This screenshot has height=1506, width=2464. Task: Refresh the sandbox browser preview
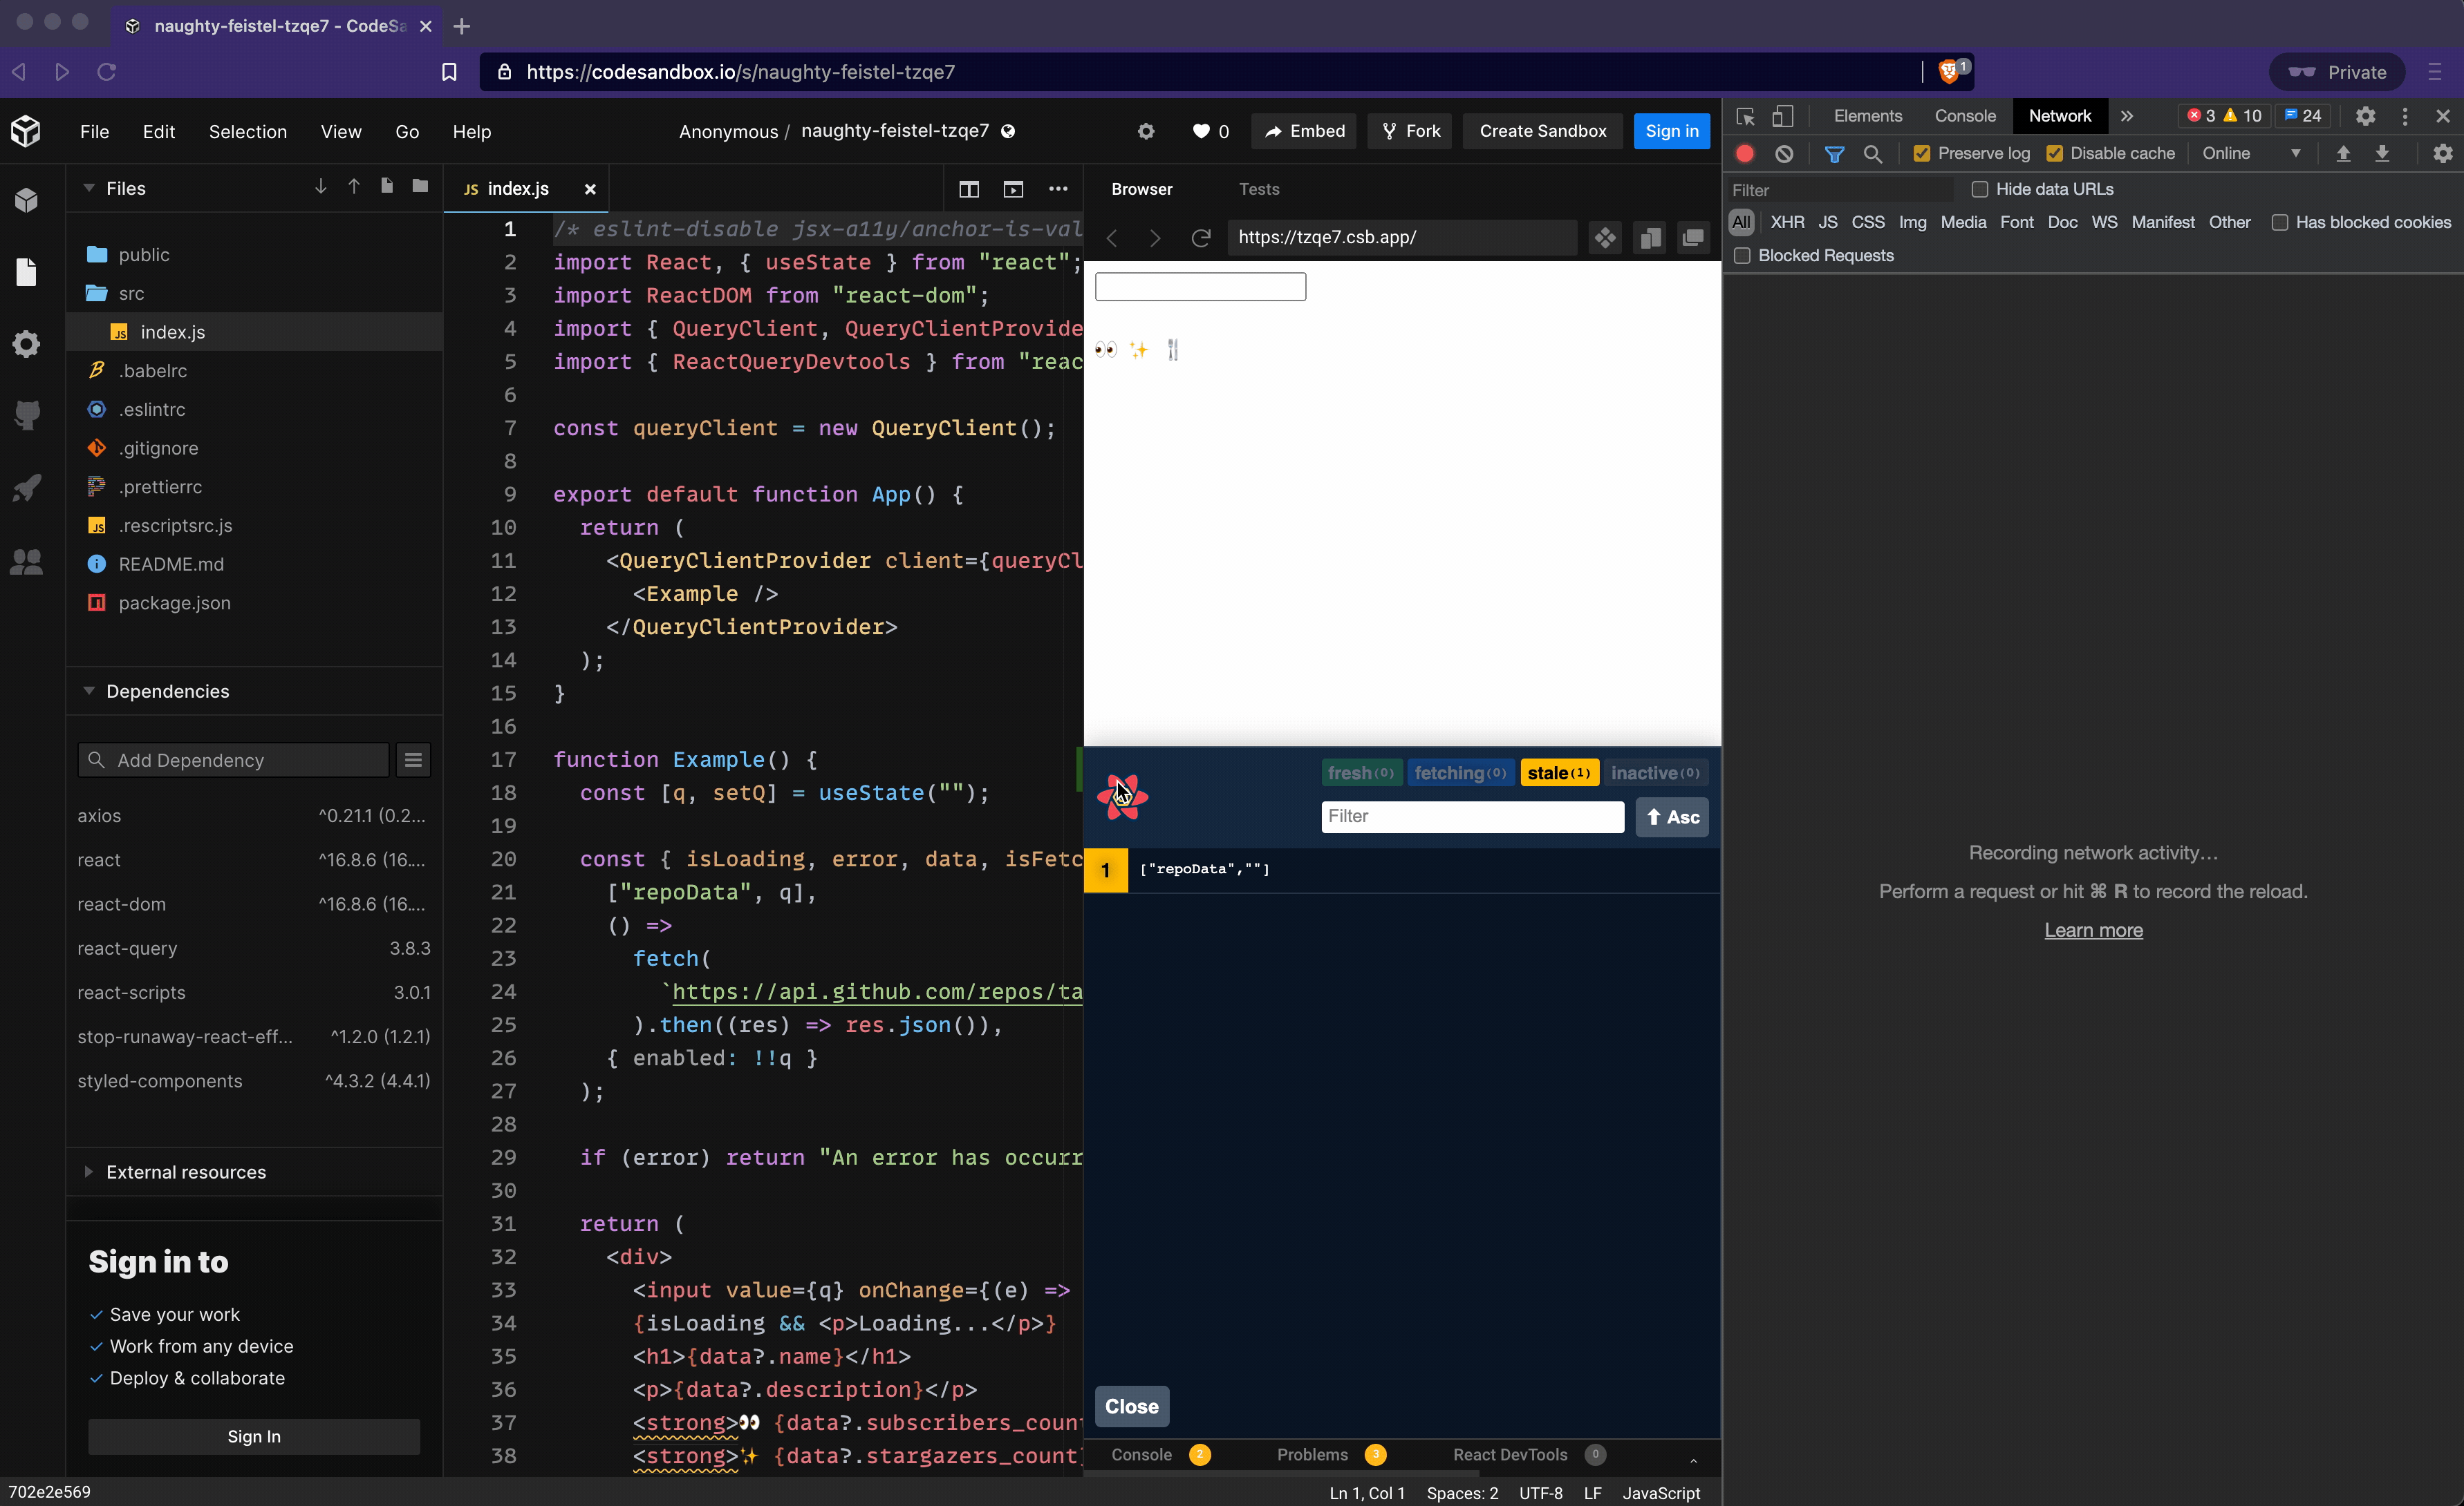[x=1201, y=238]
